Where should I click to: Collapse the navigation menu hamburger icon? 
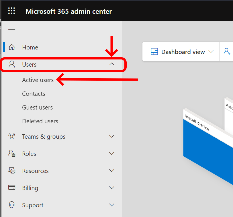point(12,30)
